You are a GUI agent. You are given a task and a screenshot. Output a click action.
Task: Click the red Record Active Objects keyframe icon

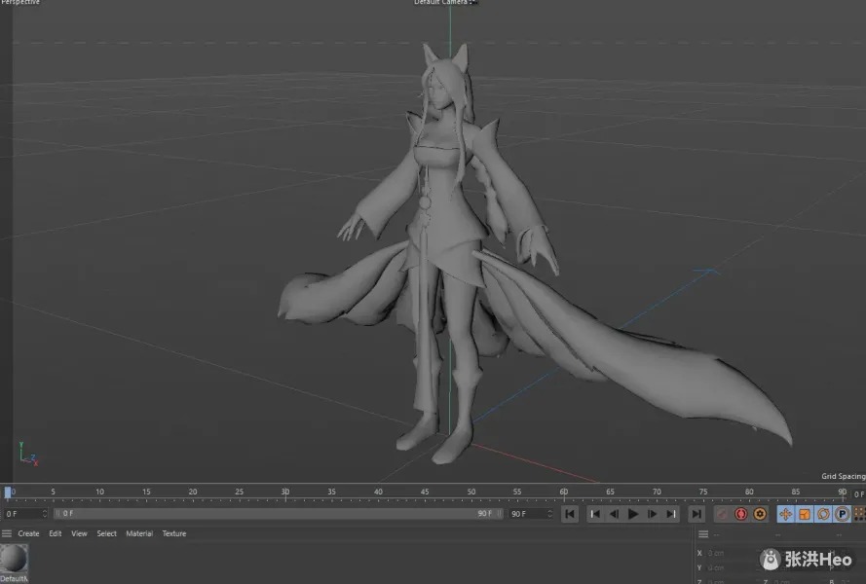(740, 514)
